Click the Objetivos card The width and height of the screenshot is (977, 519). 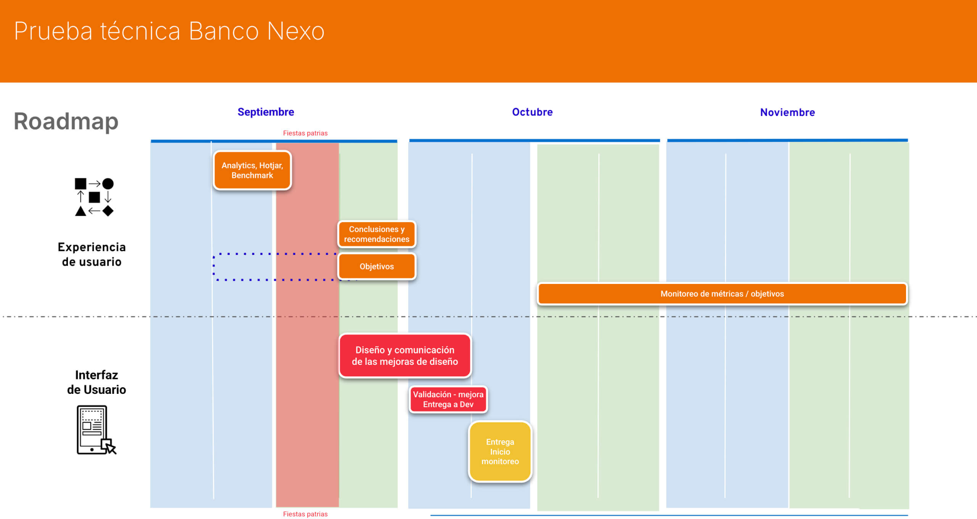376,266
